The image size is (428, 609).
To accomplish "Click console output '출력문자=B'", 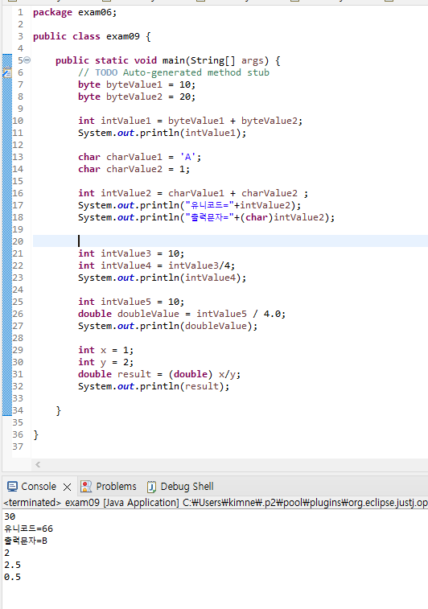I will [26, 541].
